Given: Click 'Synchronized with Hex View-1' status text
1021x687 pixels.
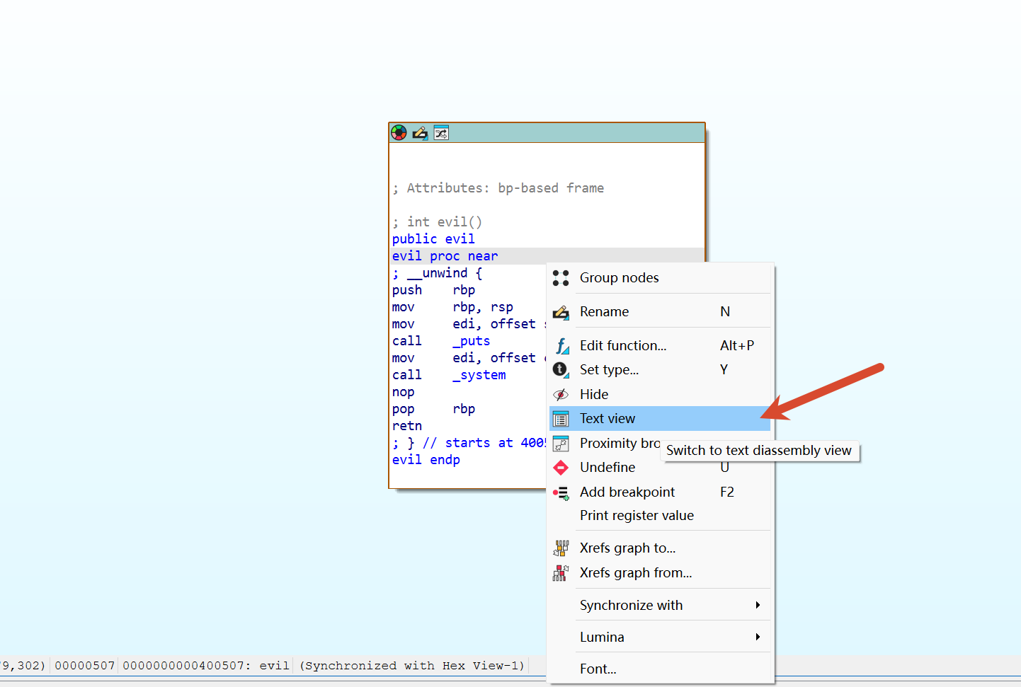Looking at the screenshot, I should (x=412, y=666).
